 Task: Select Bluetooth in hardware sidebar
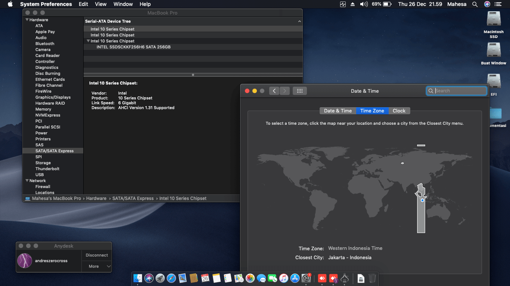click(45, 44)
